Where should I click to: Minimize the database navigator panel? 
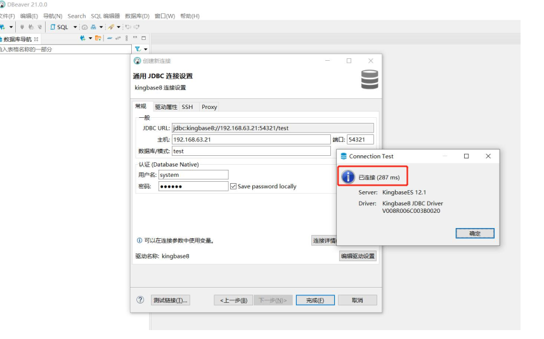[x=135, y=37]
